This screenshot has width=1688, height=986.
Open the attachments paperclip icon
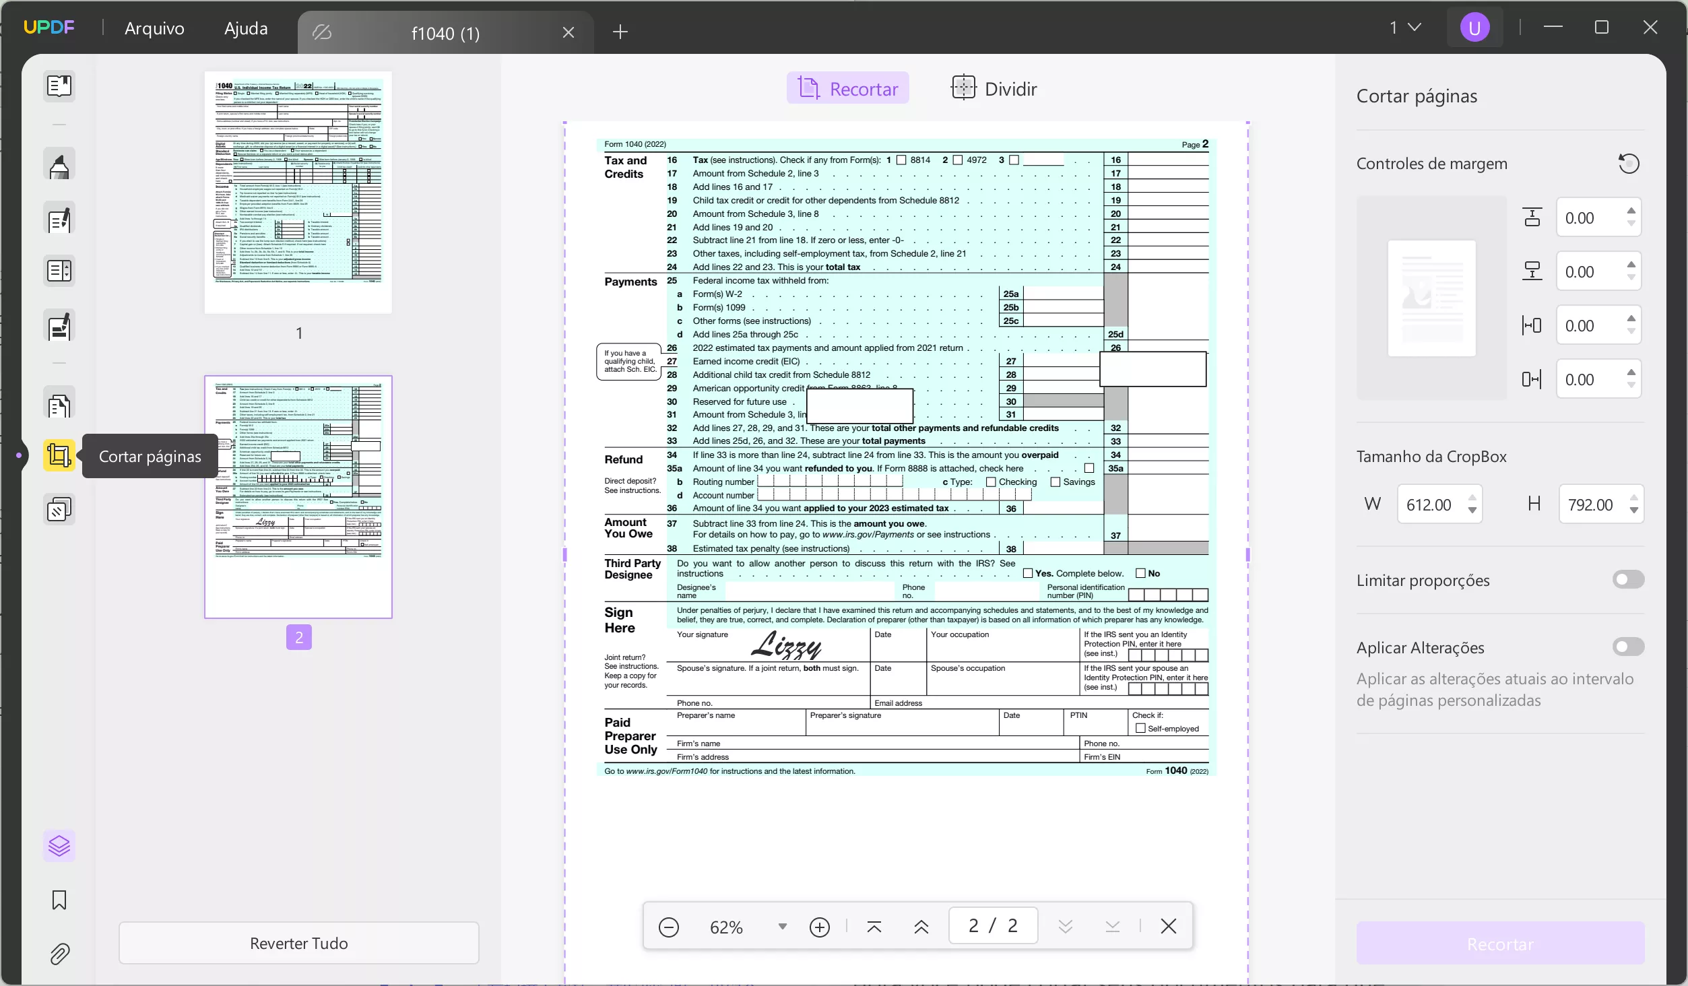[59, 954]
